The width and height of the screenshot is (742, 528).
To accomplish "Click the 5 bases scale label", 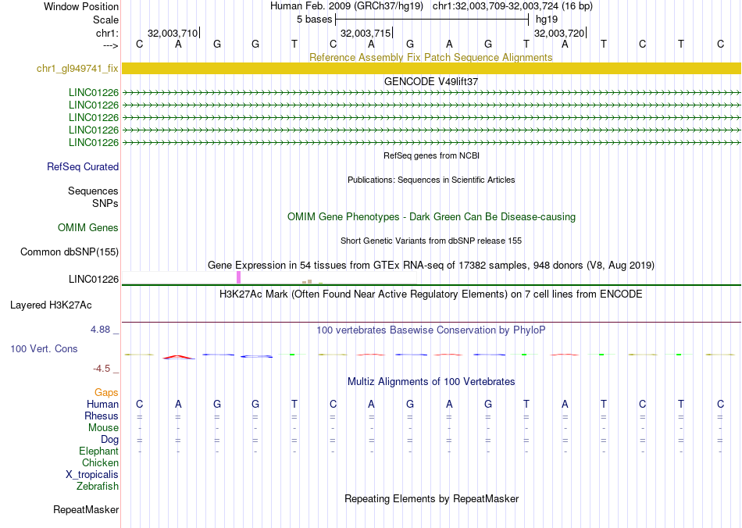I will point(315,20).
